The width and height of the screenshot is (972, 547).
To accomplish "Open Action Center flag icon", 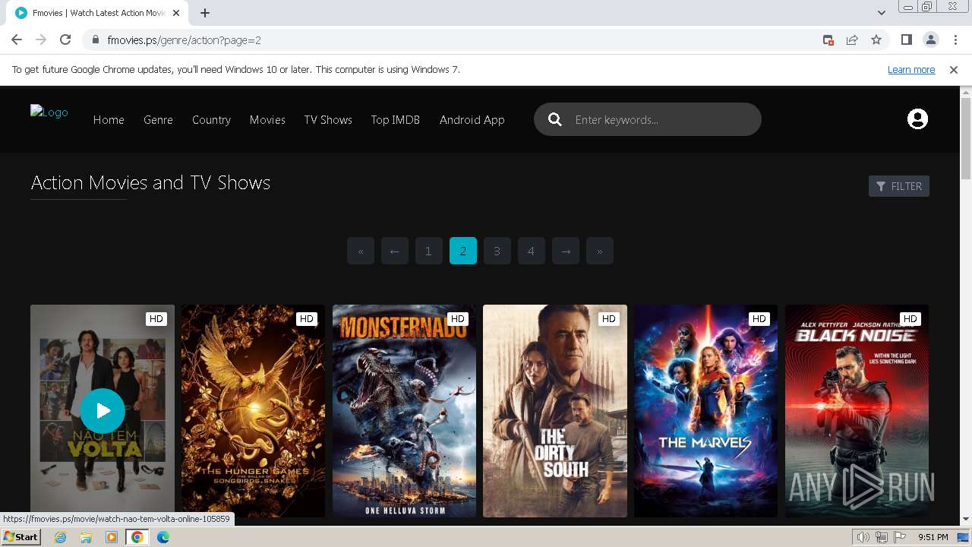I will coord(900,537).
